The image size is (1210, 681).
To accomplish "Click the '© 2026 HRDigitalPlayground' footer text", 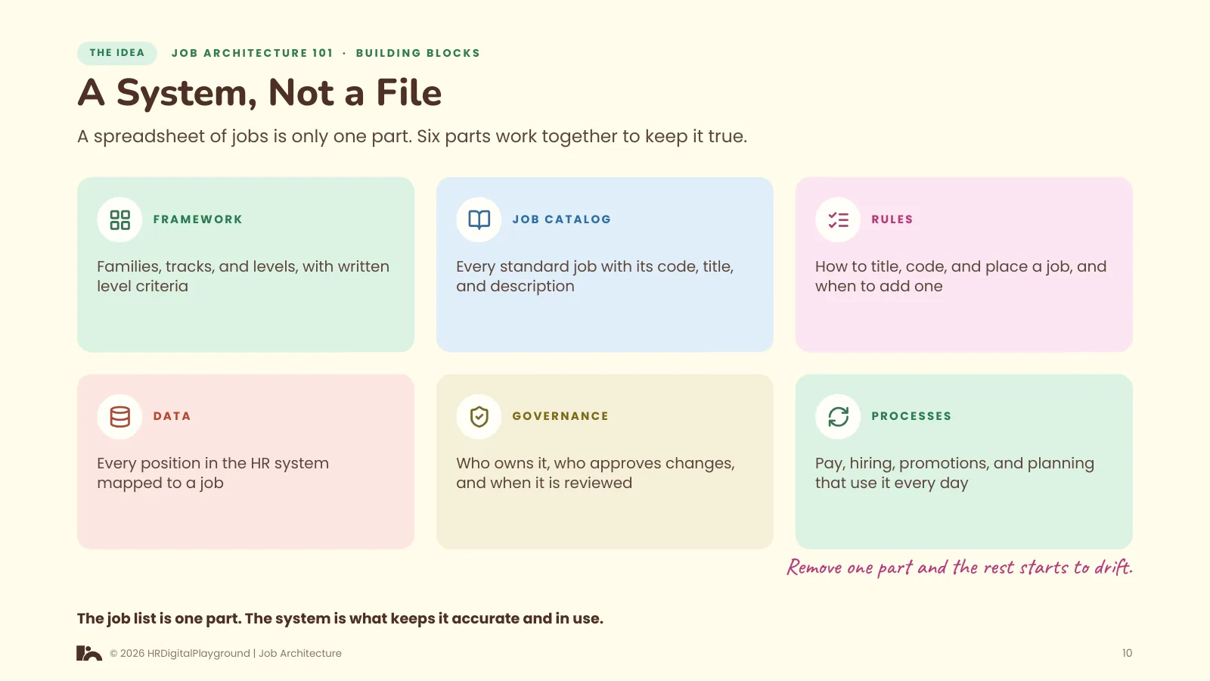I will pyautogui.click(x=225, y=653).
